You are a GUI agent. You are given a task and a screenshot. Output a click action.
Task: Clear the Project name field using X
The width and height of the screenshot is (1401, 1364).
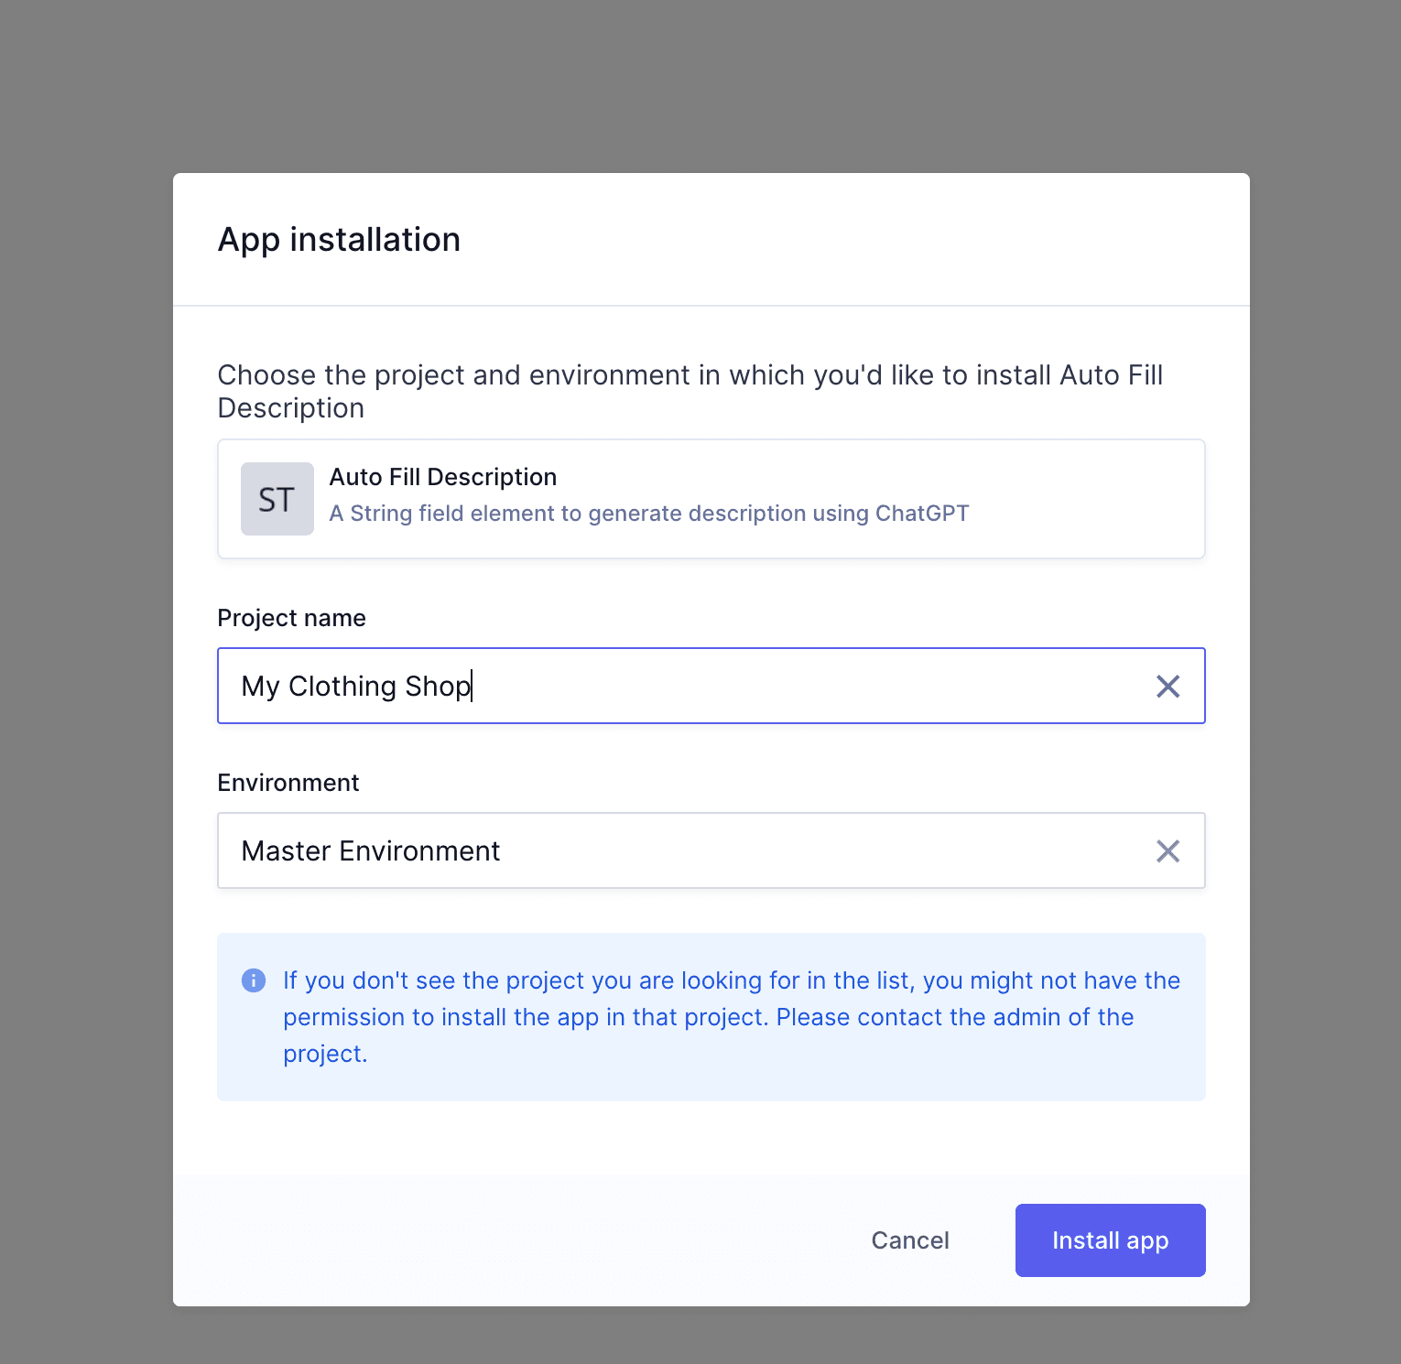1167,686
